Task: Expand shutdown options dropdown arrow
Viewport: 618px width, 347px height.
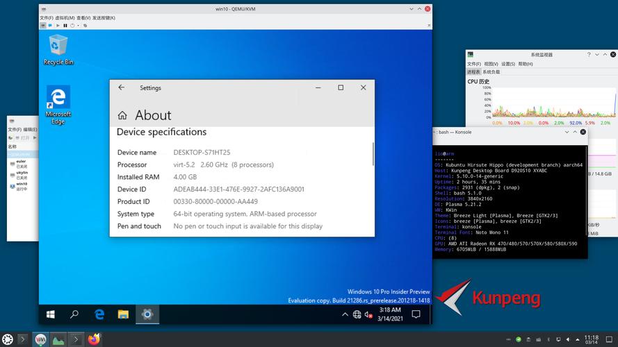Action: point(78,26)
